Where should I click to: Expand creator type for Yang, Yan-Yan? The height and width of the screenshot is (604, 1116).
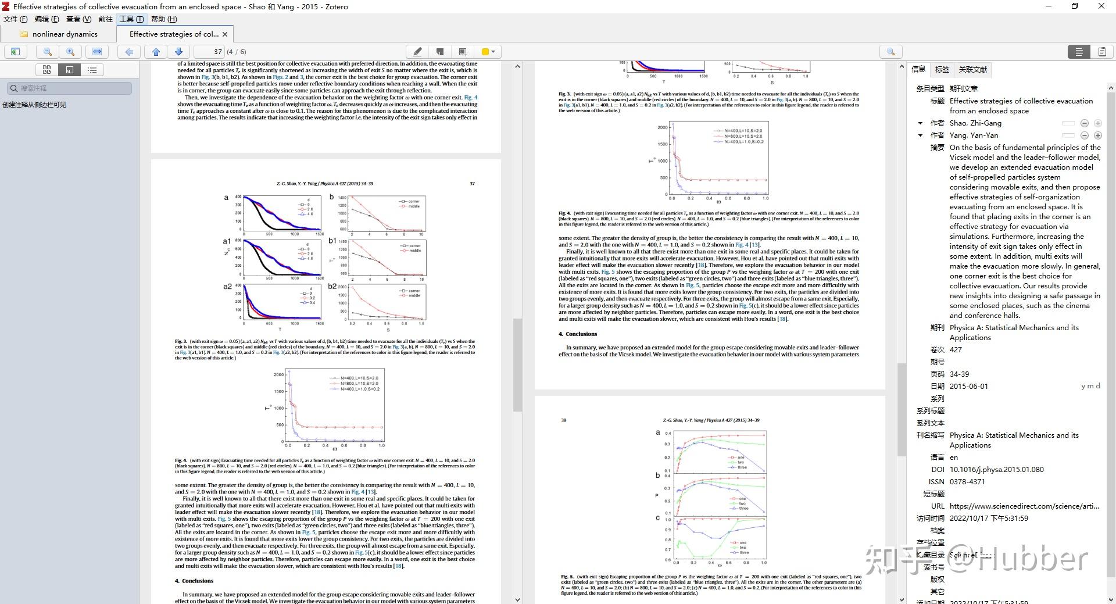click(x=920, y=135)
